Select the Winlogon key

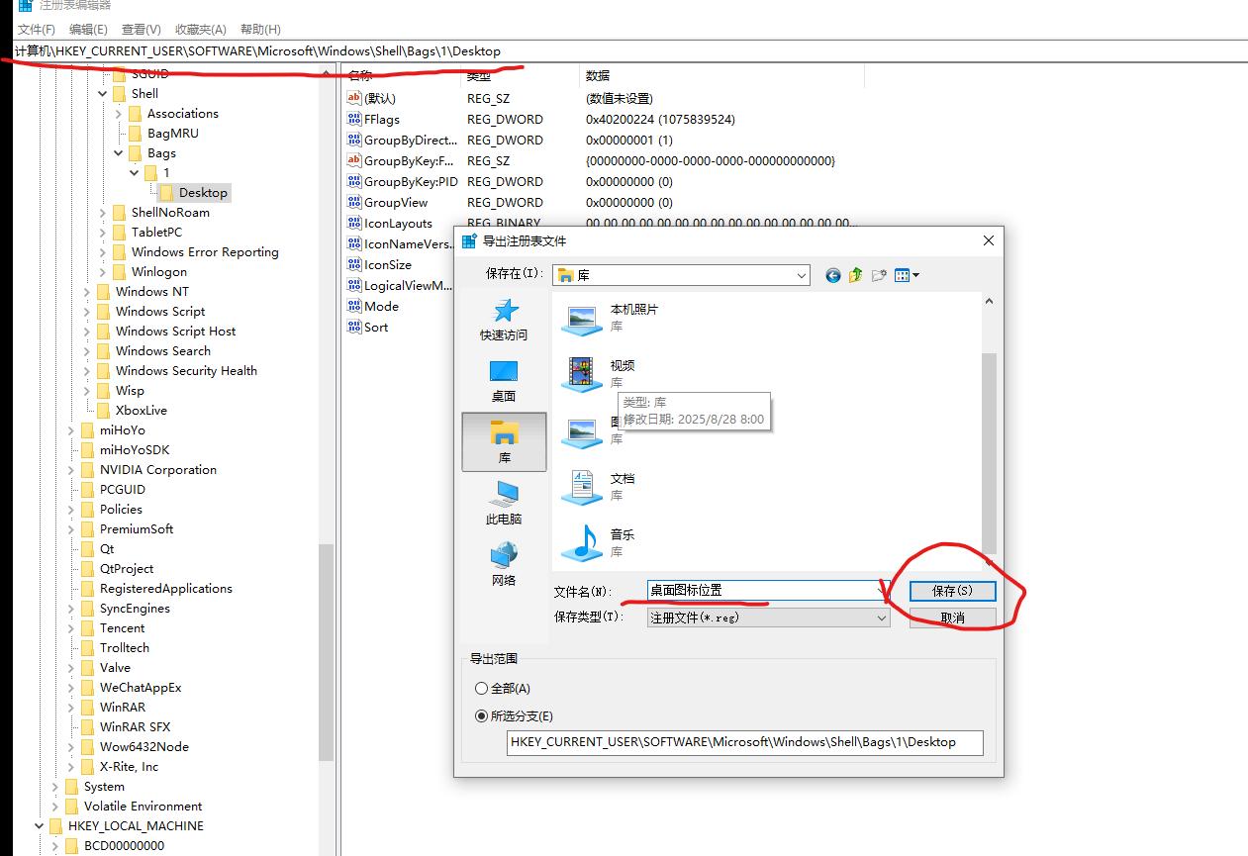coord(158,271)
